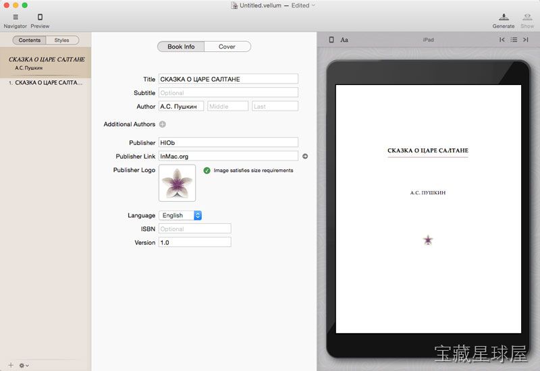Select the preview device type icon
The height and width of the screenshot is (371, 540).
(331, 40)
